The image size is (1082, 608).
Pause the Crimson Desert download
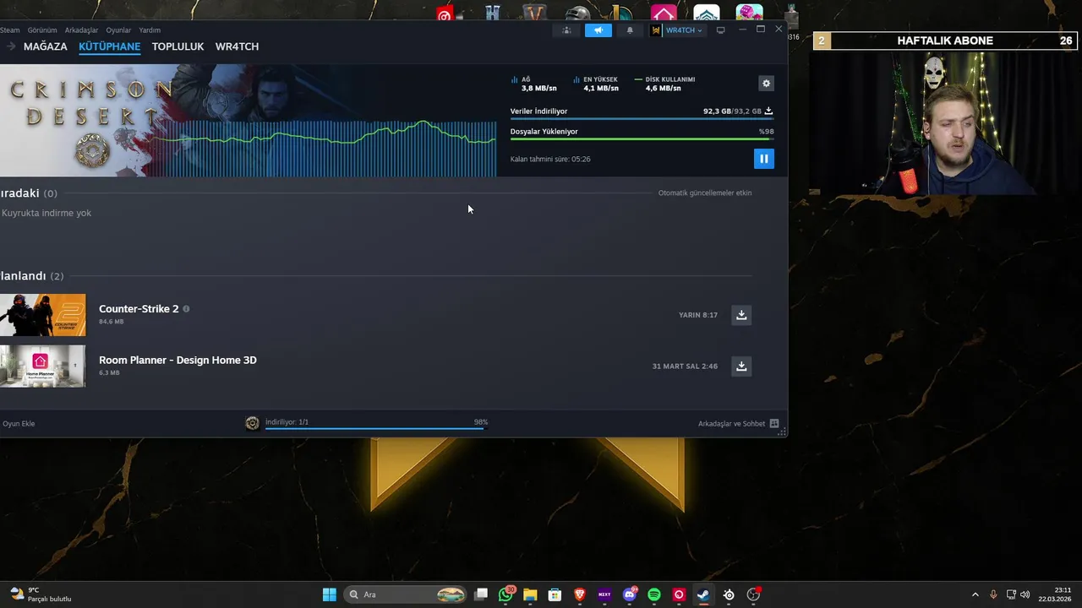[x=764, y=159]
